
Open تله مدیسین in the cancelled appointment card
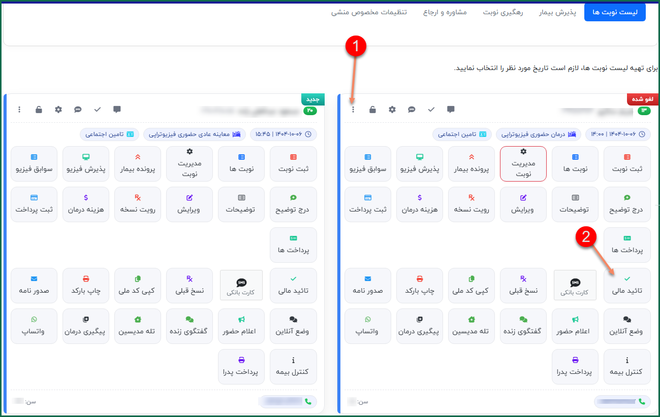[471, 326]
